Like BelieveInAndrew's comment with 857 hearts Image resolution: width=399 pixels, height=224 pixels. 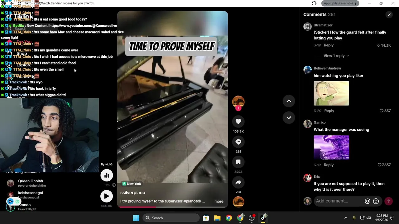click(x=382, y=111)
